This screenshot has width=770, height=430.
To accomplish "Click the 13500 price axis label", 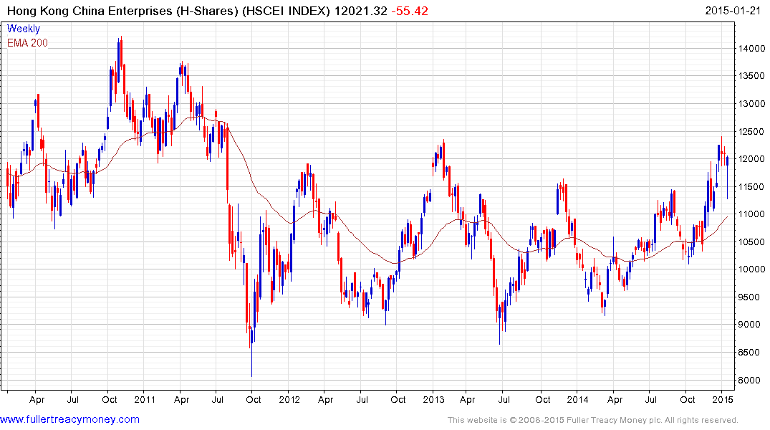I will click(752, 76).
